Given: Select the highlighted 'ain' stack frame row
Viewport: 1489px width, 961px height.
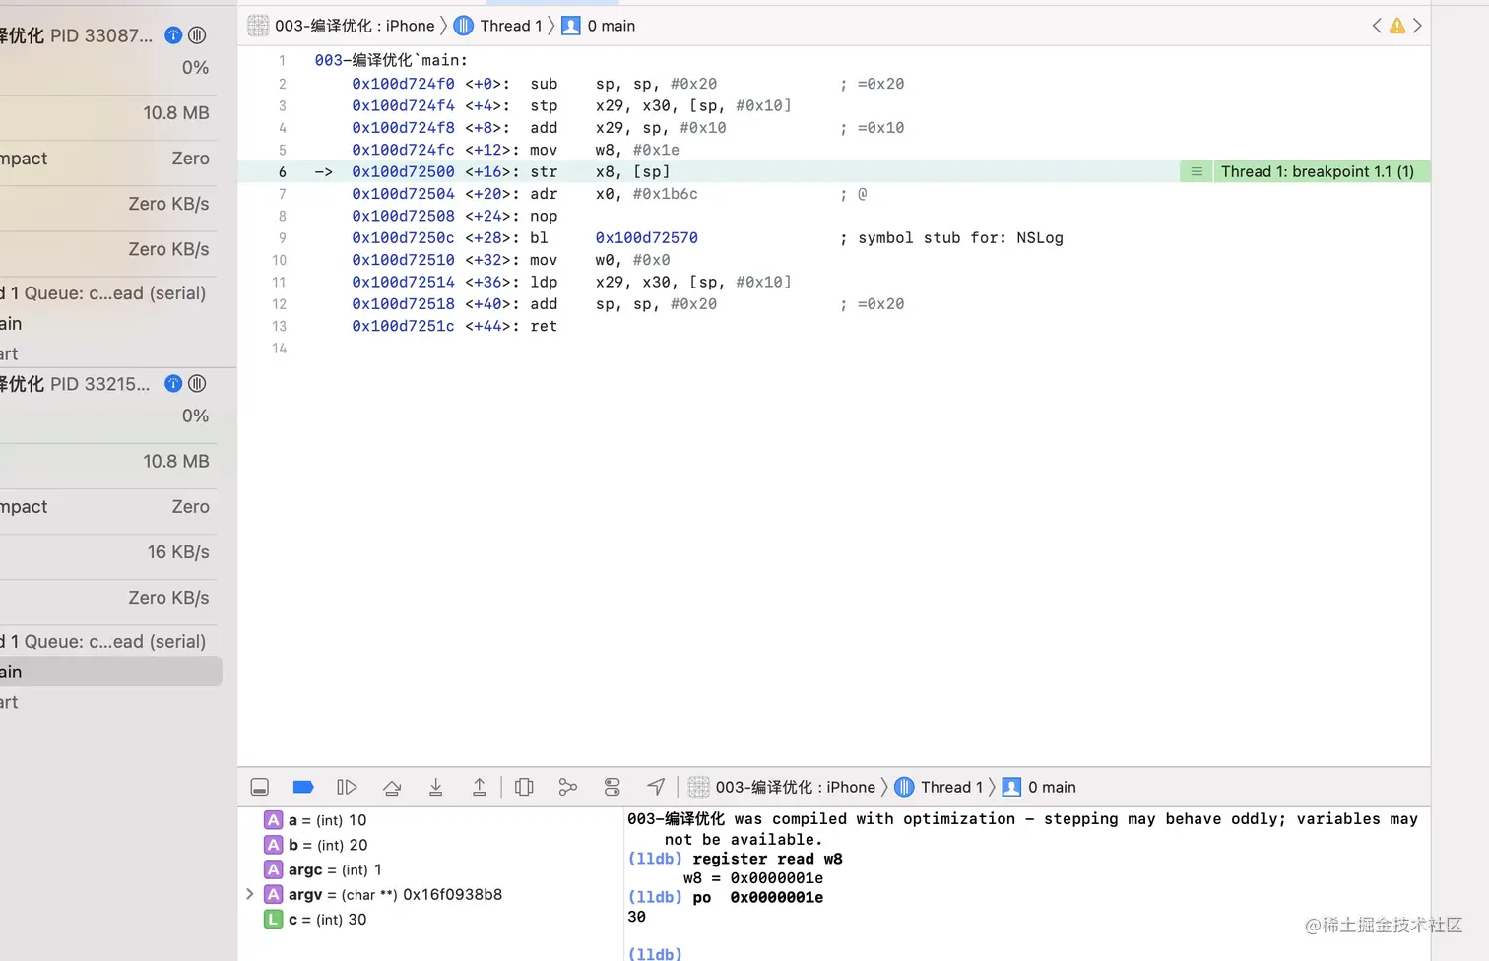Looking at the screenshot, I should click(110, 672).
